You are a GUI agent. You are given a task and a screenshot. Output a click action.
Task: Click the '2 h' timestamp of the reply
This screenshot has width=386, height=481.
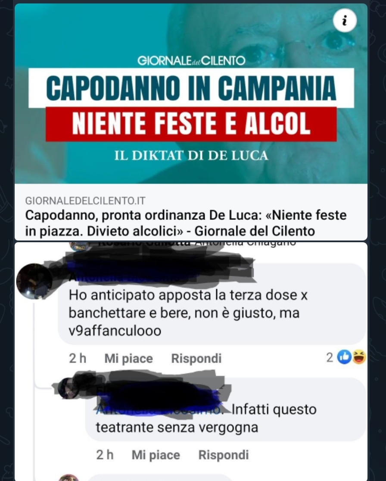pyautogui.click(x=105, y=455)
